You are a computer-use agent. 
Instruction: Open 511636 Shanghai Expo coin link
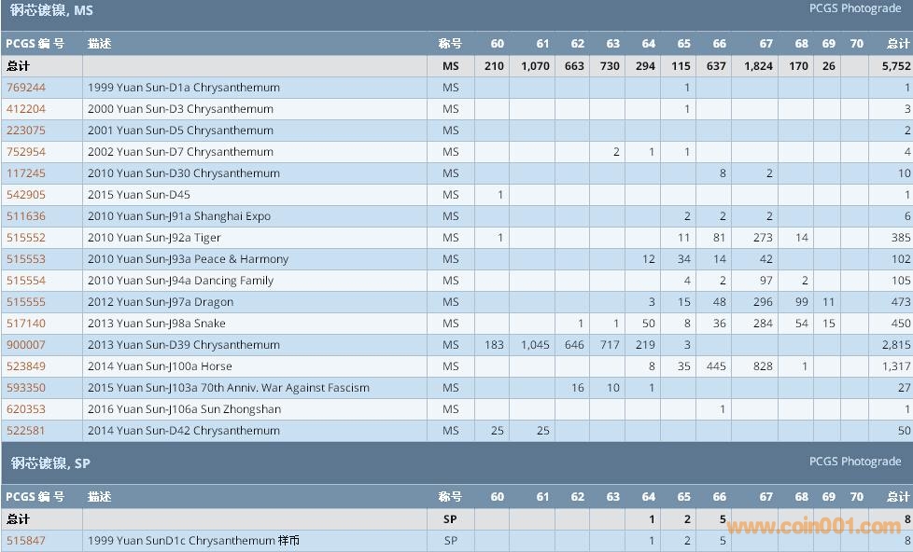click(x=25, y=216)
